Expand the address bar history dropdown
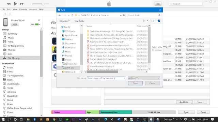Screen dimensions: 218x122 pyautogui.click(x=121, y=15)
